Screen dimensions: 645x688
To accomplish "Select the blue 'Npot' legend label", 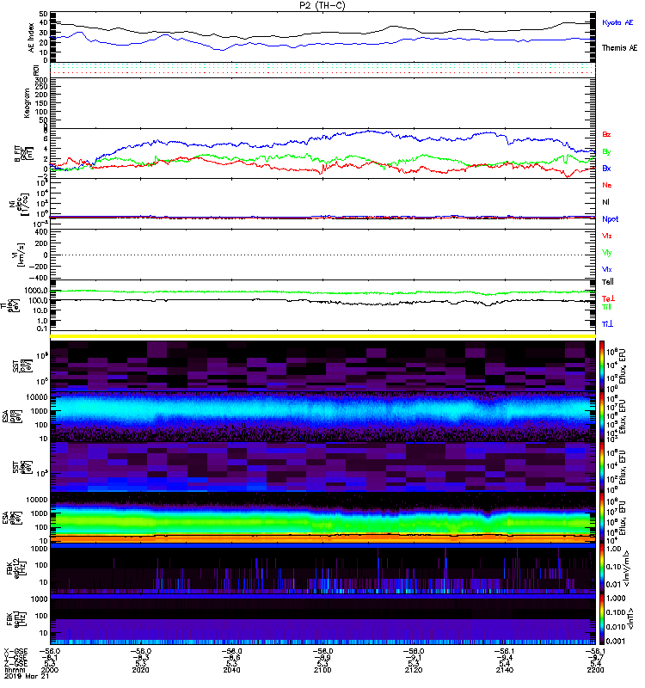I will pyautogui.click(x=610, y=219).
